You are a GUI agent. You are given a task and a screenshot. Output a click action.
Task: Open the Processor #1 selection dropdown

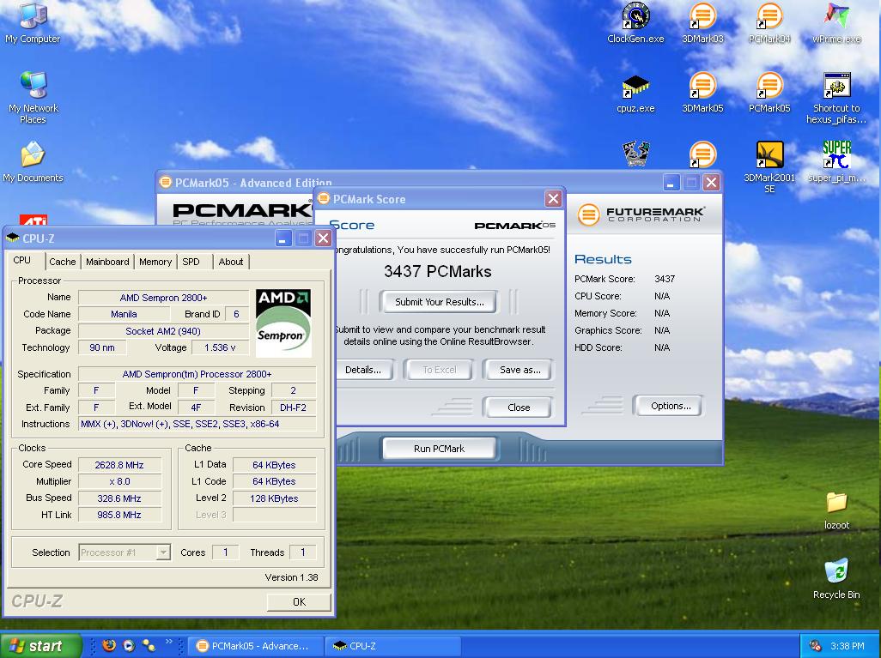pos(125,552)
